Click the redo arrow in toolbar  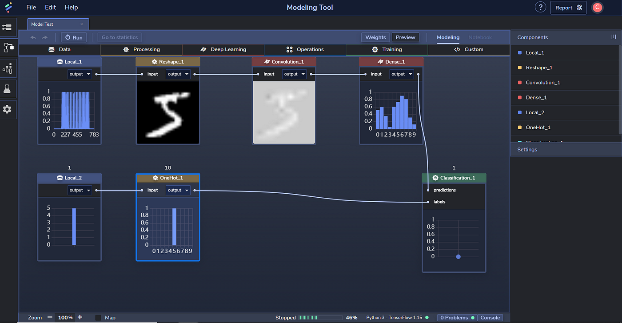click(44, 38)
